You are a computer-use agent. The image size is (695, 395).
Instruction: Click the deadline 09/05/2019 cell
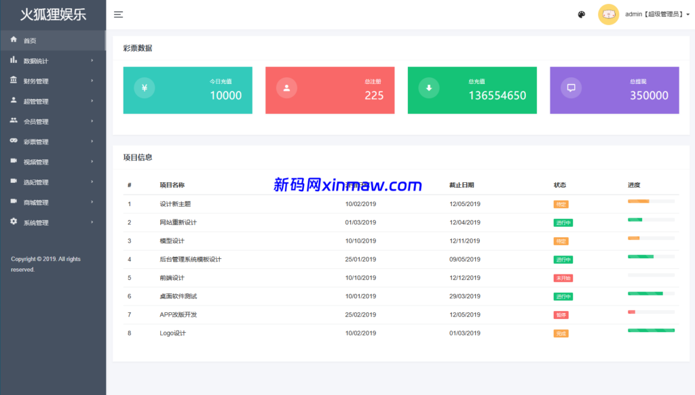pyautogui.click(x=464, y=259)
